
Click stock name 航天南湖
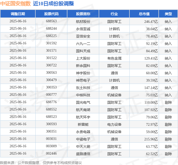tap(83, 110)
